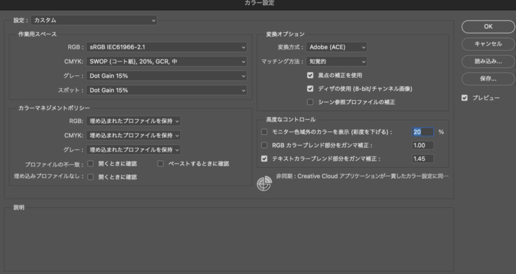Toggle 黒点の補正を使用 checkbox
Image resolution: width=516 pixels, height=274 pixels.
pyautogui.click(x=310, y=75)
